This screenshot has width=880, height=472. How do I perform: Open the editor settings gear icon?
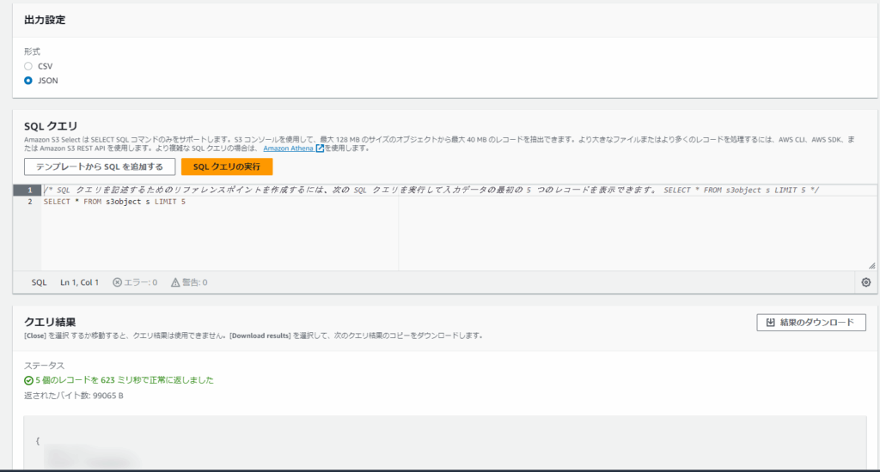click(x=865, y=282)
